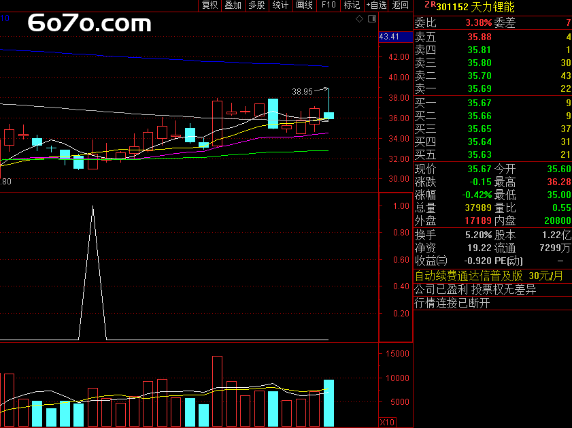
Task: Click the 量比 value 0.55
Action: (x=561, y=208)
